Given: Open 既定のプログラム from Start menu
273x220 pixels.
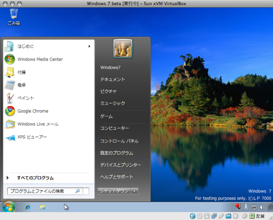Looking at the screenshot, I should click(117, 153).
